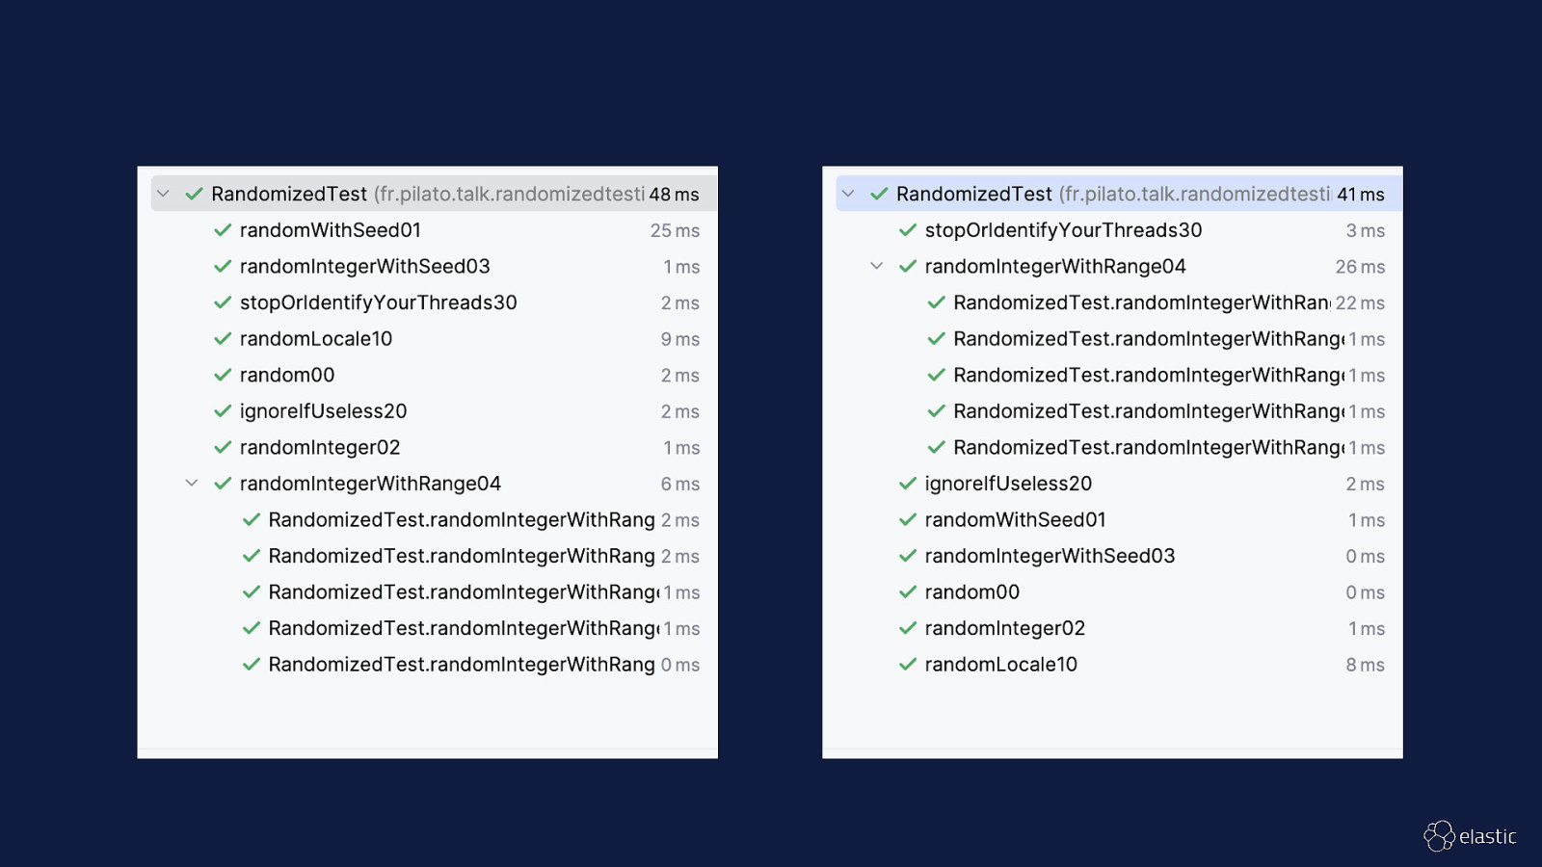1542x867 pixels.
Task: Click passed checkmark of left RandomizedTest root
Action: click(x=194, y=194)
